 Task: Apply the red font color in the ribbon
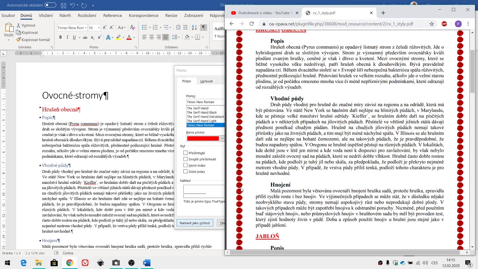click(x=129, y=37)
